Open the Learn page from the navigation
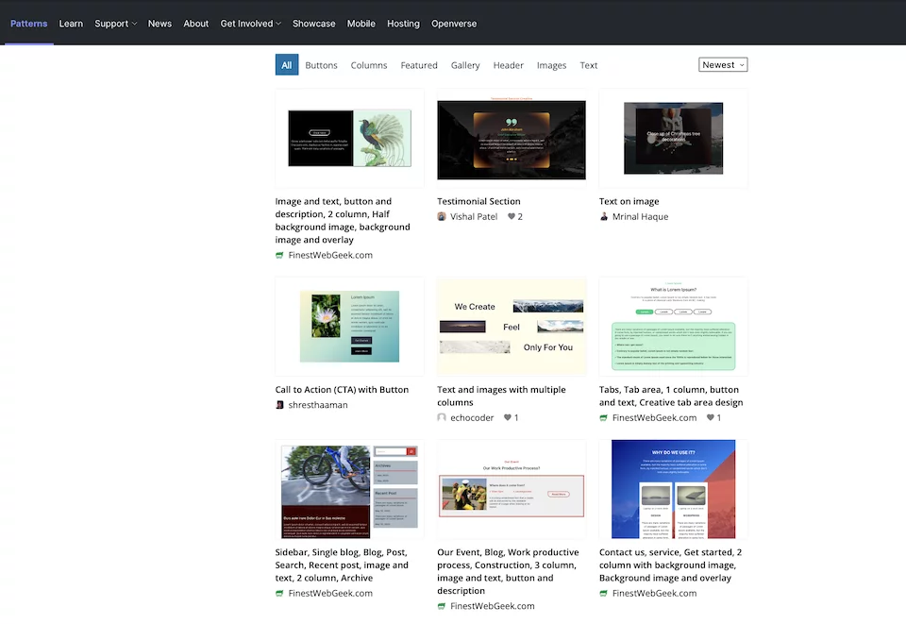 pyautogui.click(x=71, y=24)
